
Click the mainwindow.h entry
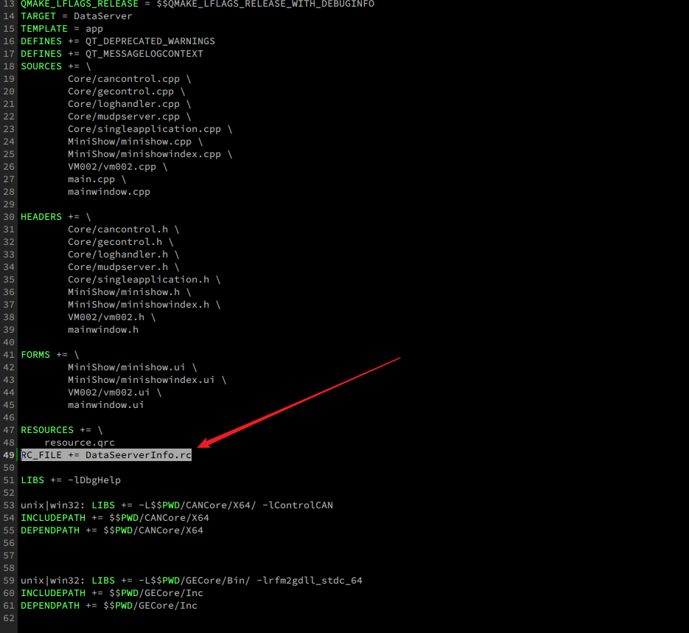coord(103,330)
